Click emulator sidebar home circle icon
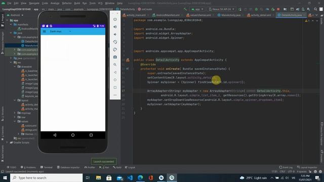Viewport: 324px width, 182px height. click(115, 80)
